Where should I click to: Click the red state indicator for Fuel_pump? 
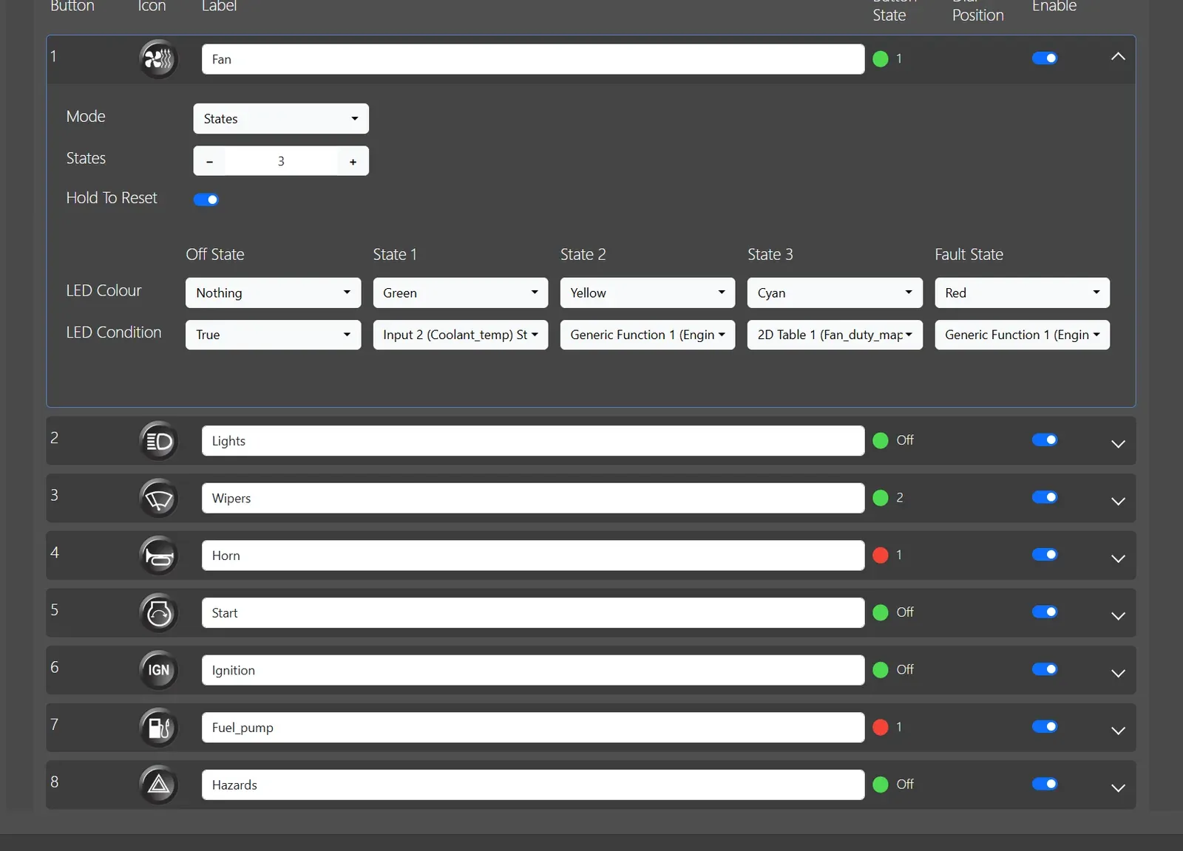coord(880,728)
